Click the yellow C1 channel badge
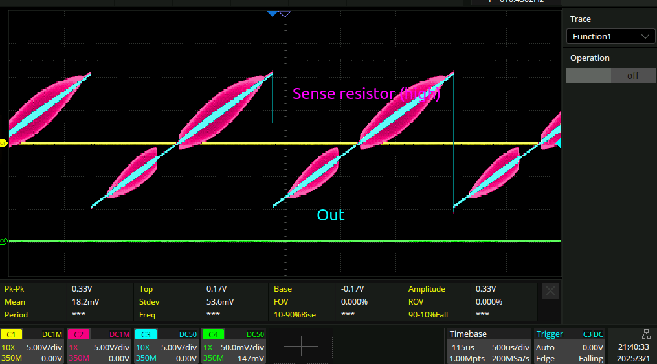657x364 pixels. click(11, 334)
